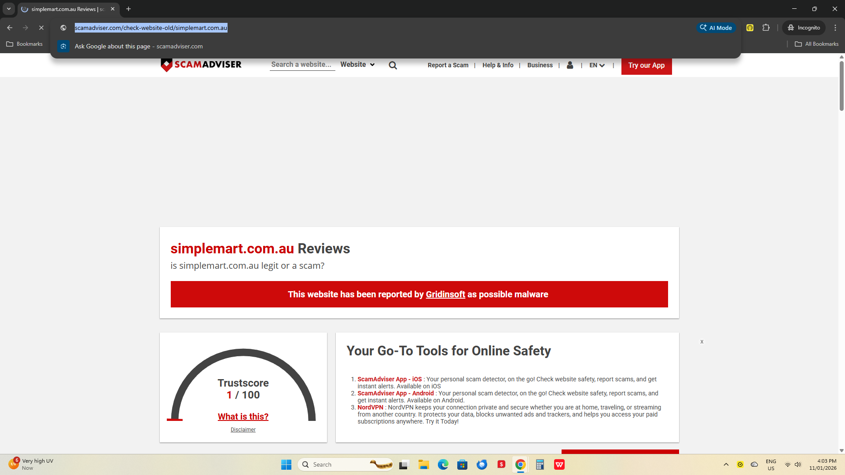The height and width of the screenshot is (475, 845).
Task: Launch Microsoft Edge from the taskbar
Action: click(x=443, y=464)
